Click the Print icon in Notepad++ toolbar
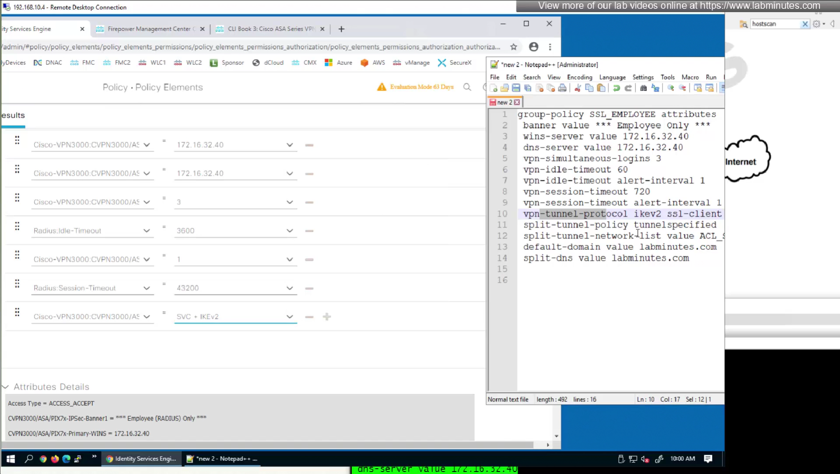 pos(562,88)
